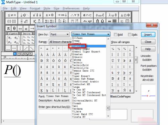The width and height of the screenshot is (168, 125).
Task: Open the lowercase Greek letters palette
Action: coord(113,15)
